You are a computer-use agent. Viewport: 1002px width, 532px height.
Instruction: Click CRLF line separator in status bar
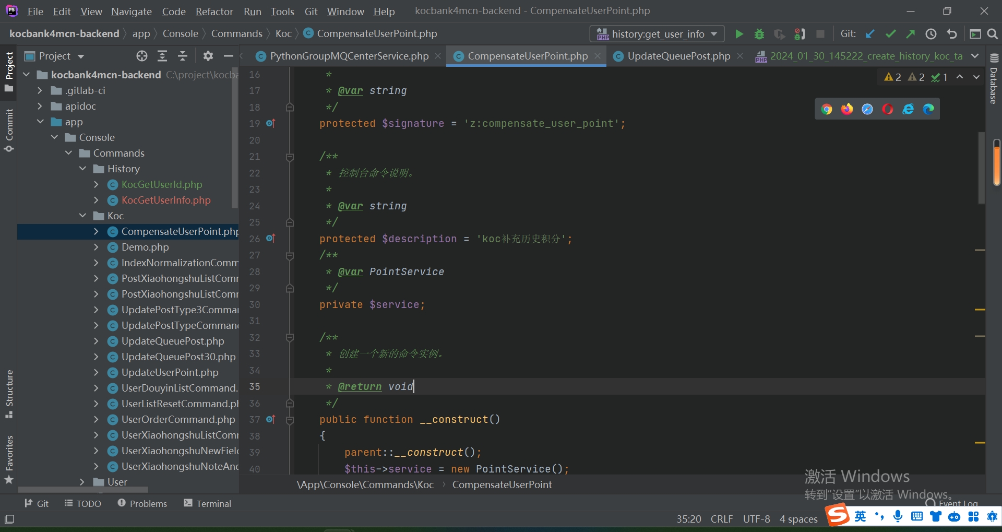pos(722,519)
